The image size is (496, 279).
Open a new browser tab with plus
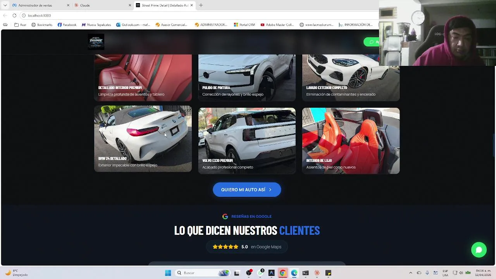[x=201, y=5]
